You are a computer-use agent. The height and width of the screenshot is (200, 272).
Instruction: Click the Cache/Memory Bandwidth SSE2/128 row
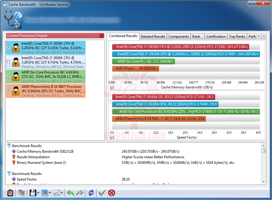pos(134,151)
